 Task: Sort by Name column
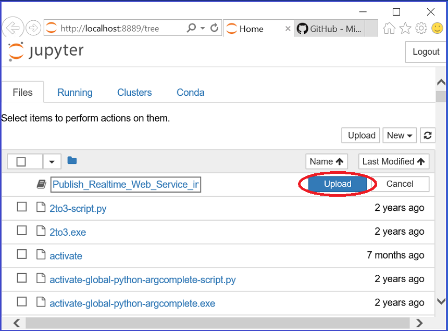point(327,161)
